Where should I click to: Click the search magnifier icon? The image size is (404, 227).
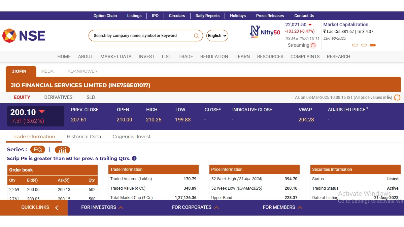tap(197, 36)
